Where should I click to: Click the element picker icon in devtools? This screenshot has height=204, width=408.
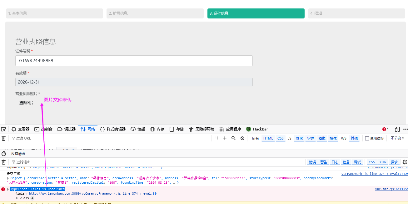point(3,129)
